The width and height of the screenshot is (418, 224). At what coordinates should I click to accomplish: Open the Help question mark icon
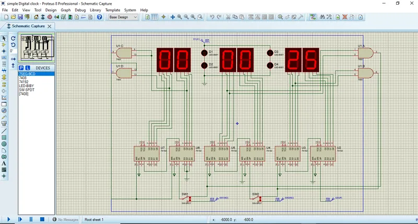pyautogui.click(x=99, y=17)
